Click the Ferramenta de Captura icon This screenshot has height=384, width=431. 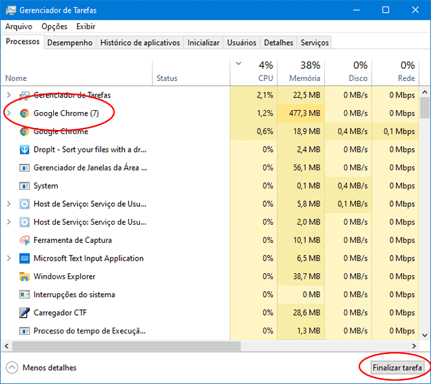(x=25, y=240)
